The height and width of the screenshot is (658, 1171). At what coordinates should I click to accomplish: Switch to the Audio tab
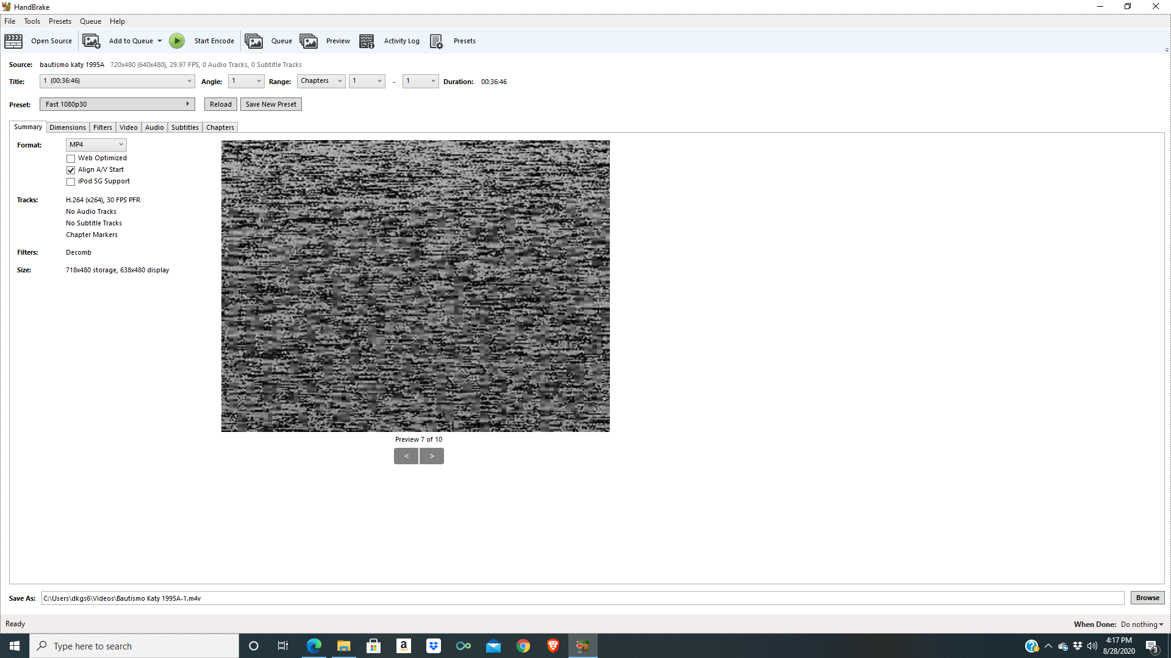coord(154,127)
